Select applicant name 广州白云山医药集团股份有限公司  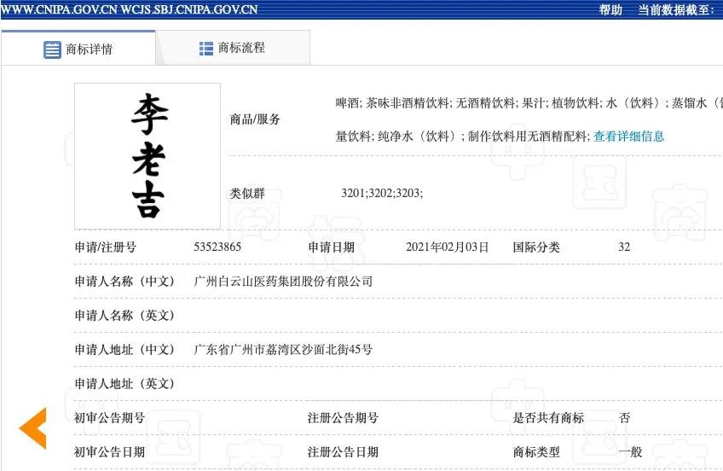[x=283, y=281]
